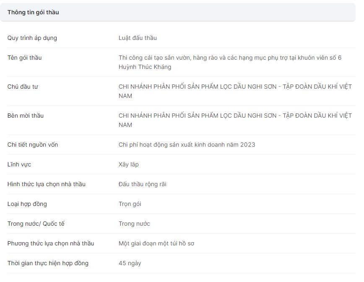Click the "Trong nước/ Quốc tế" label
The image size is (364, 282).
[x=36, y=224]
